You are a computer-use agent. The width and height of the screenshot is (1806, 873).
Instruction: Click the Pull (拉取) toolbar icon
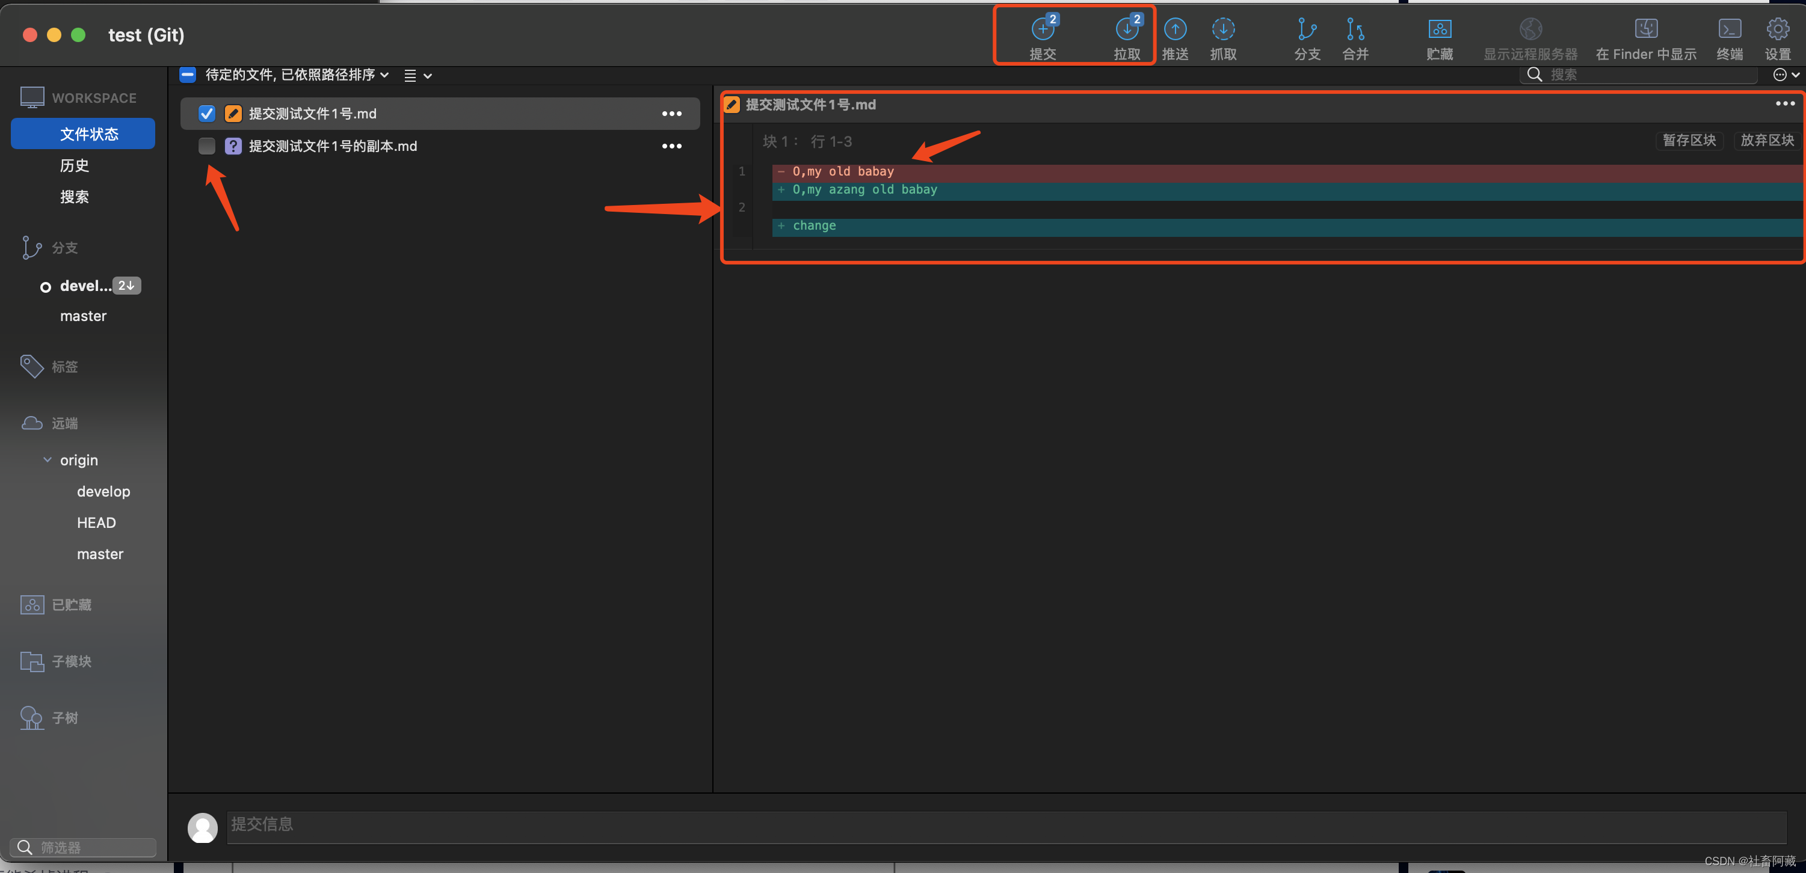click(1127, 30)
